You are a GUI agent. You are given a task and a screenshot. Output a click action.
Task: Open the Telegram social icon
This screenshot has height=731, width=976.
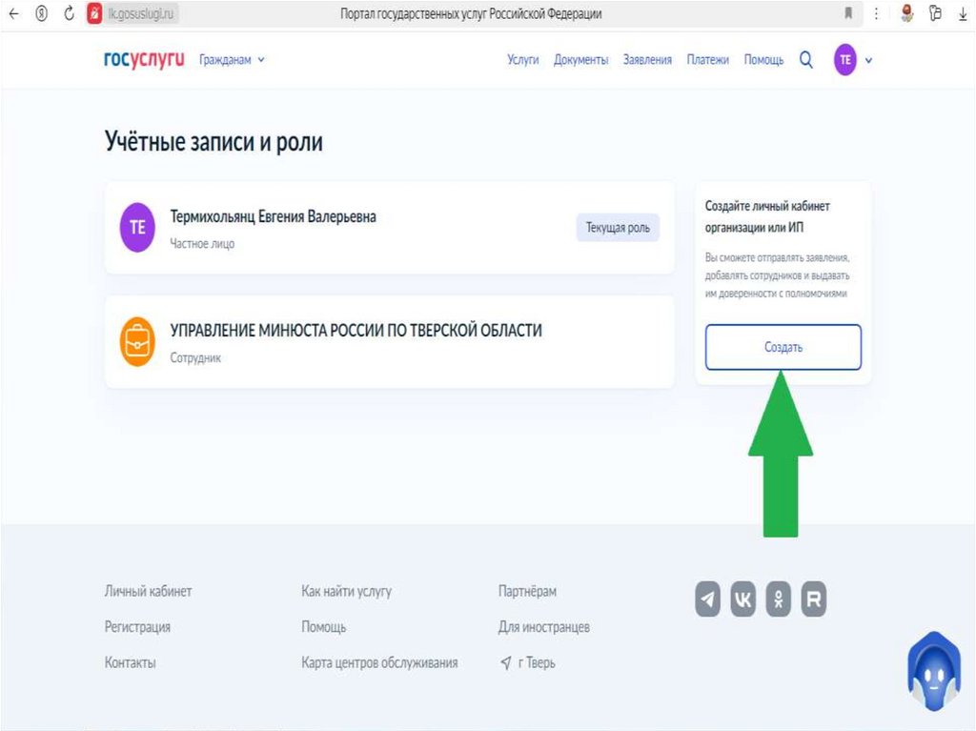pyautogui.click(x=708, y=599)
